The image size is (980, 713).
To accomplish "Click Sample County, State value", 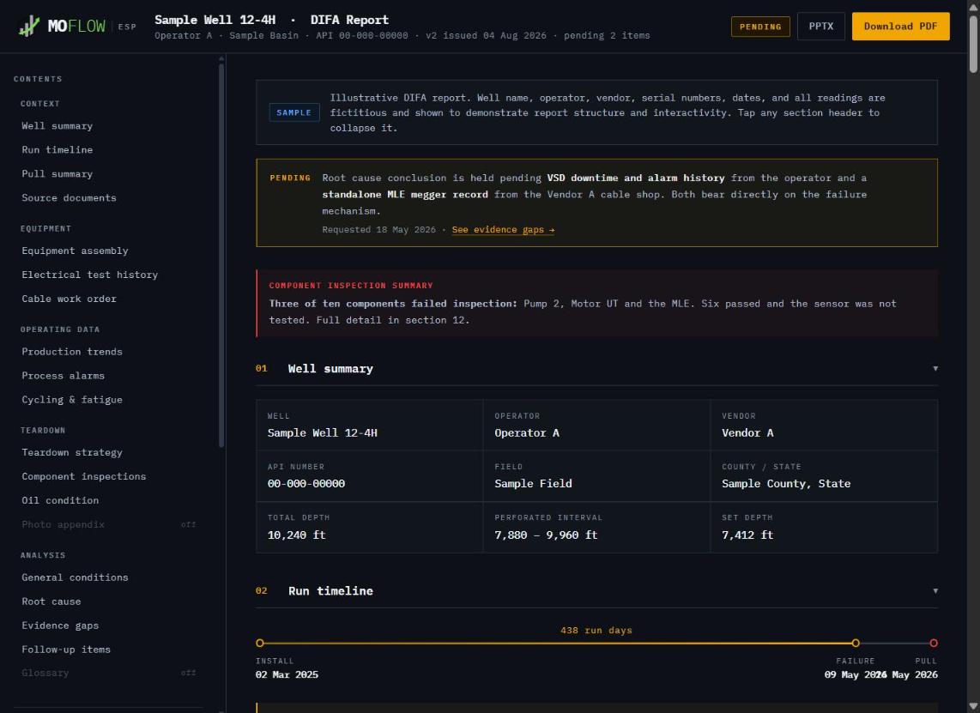I will [785, 484].
